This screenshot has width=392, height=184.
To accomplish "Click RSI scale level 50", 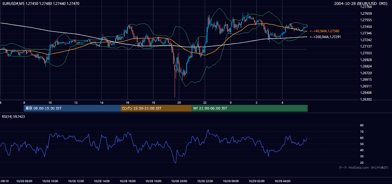I will 362,144.
